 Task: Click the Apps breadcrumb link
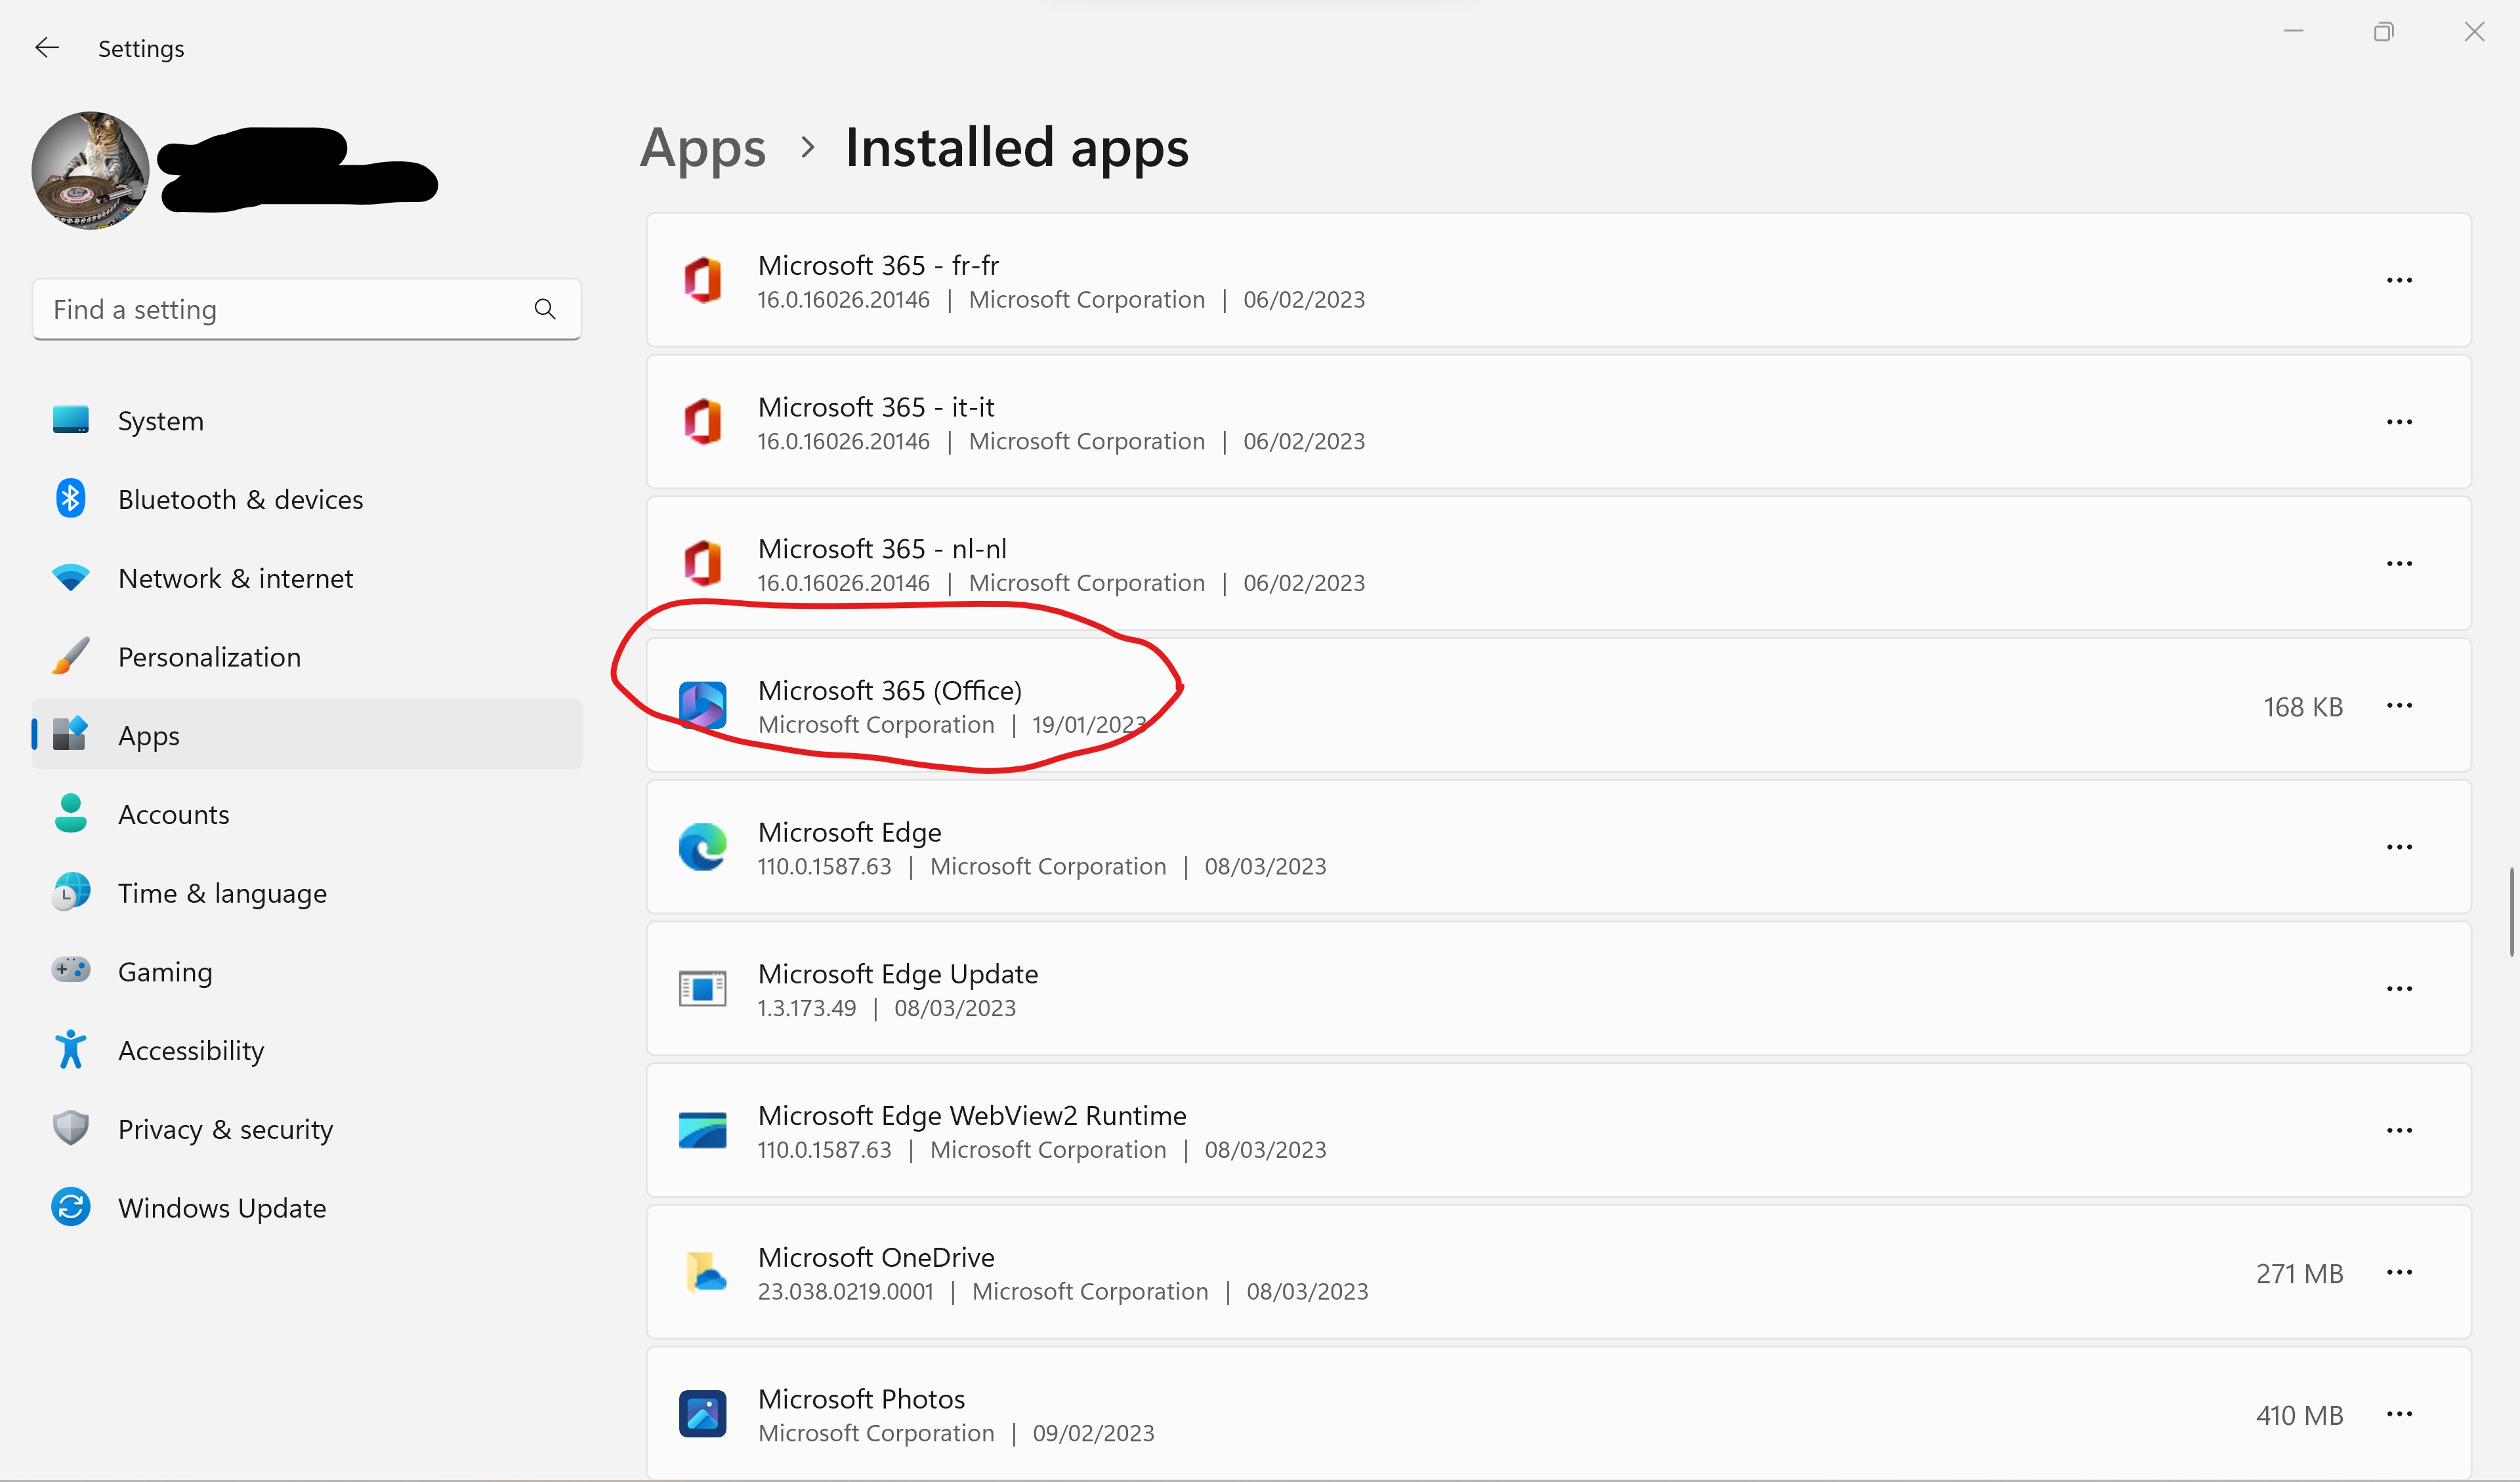pyautogui.click(x=703, y=148)
